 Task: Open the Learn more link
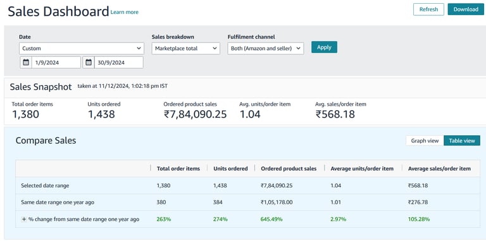pyautogui.click(x=124, y=12)
